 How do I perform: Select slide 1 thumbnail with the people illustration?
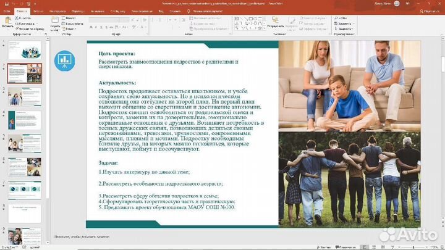coord(25,50)
